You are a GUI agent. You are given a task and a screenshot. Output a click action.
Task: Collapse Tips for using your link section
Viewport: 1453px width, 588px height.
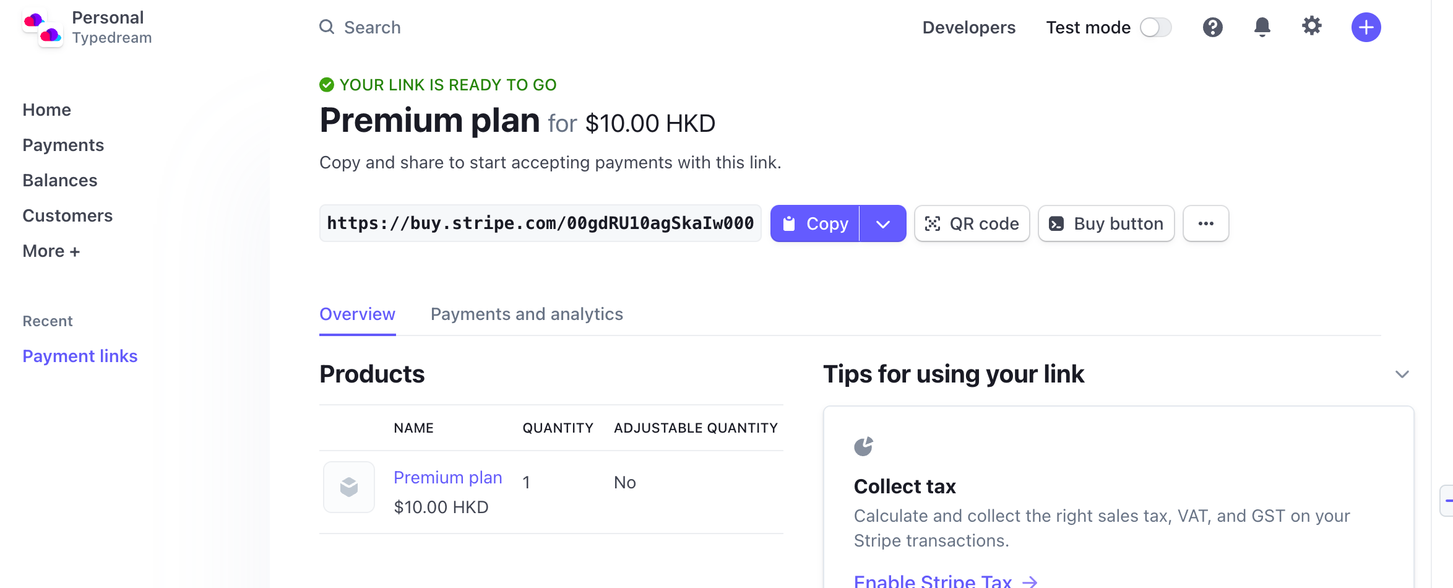pos(1402,374)
